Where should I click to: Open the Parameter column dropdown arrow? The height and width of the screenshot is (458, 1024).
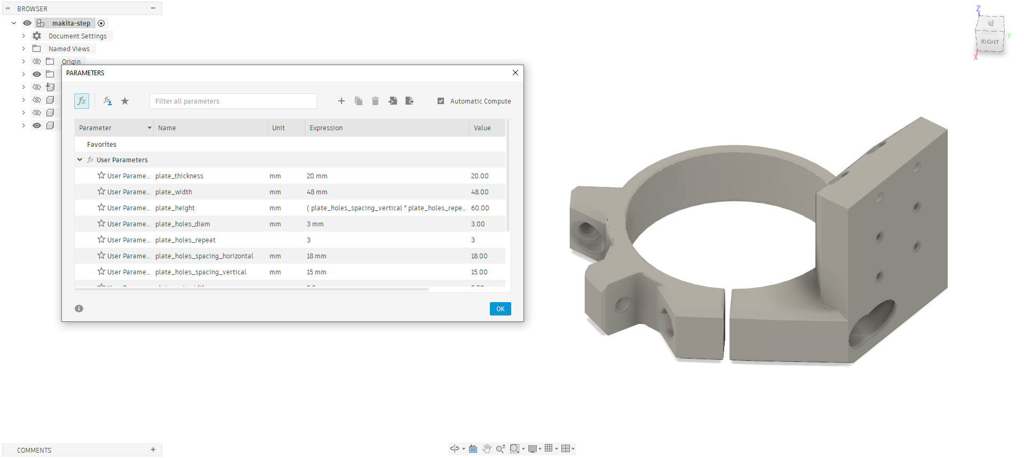[x=149, y=128]
